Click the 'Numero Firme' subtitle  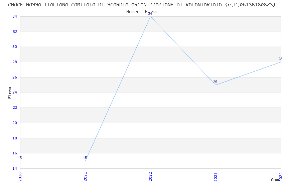pos(142,12)
